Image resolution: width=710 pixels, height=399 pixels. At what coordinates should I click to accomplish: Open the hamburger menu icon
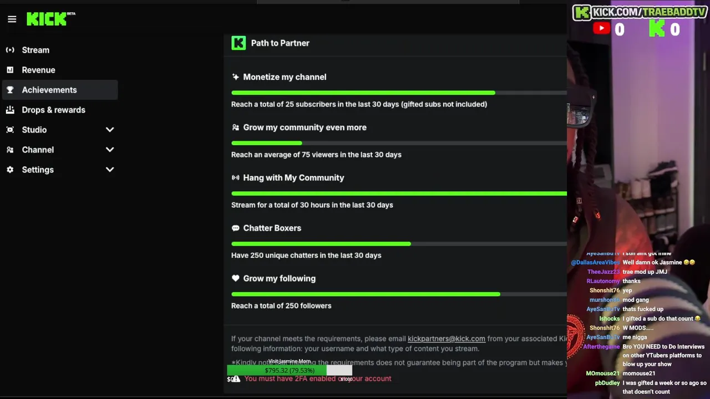click(12, 19)
